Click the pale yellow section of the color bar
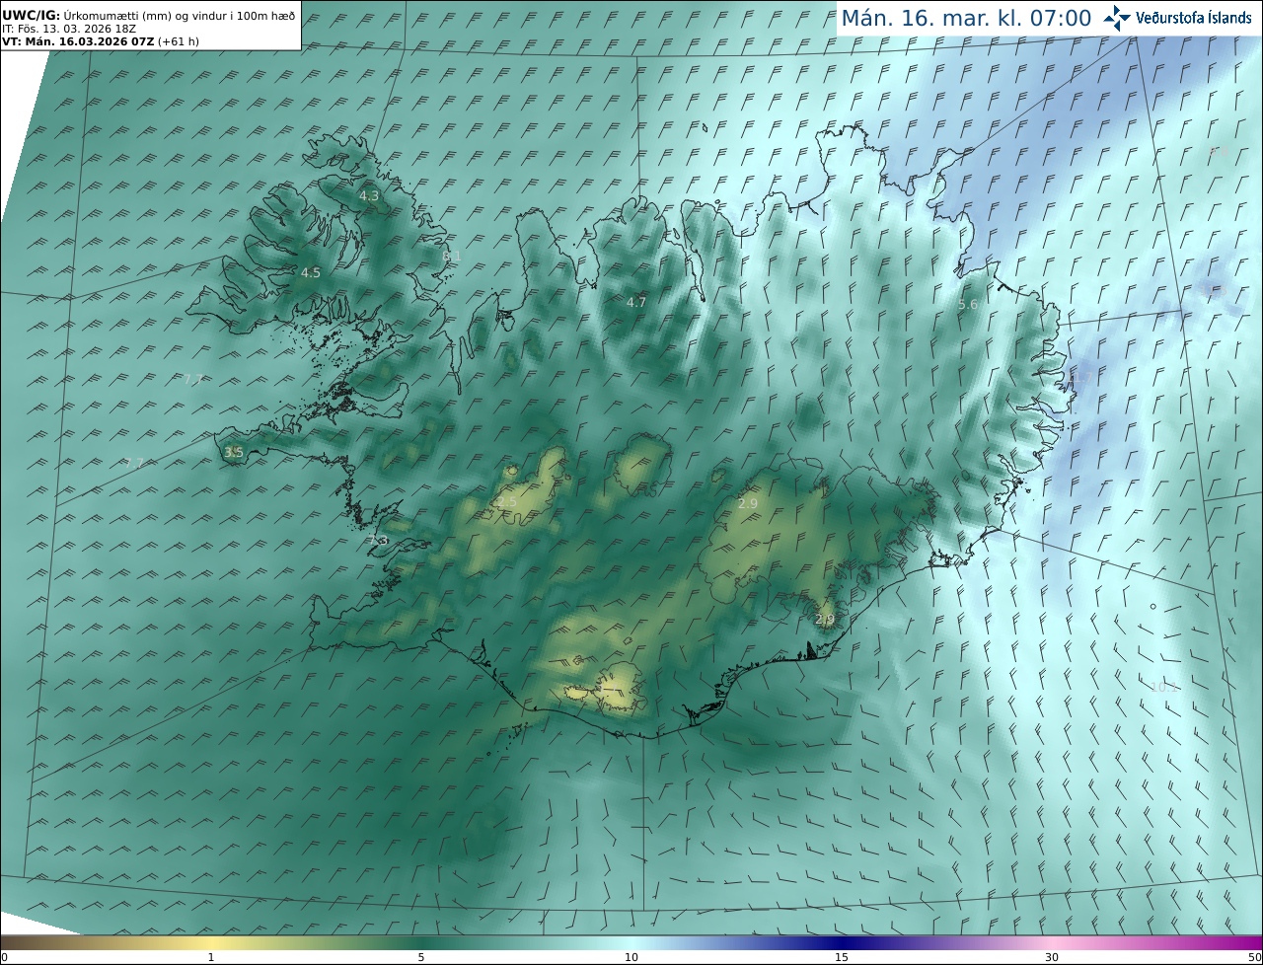Viewport: 1263px width, 965px height. point(212,942)
